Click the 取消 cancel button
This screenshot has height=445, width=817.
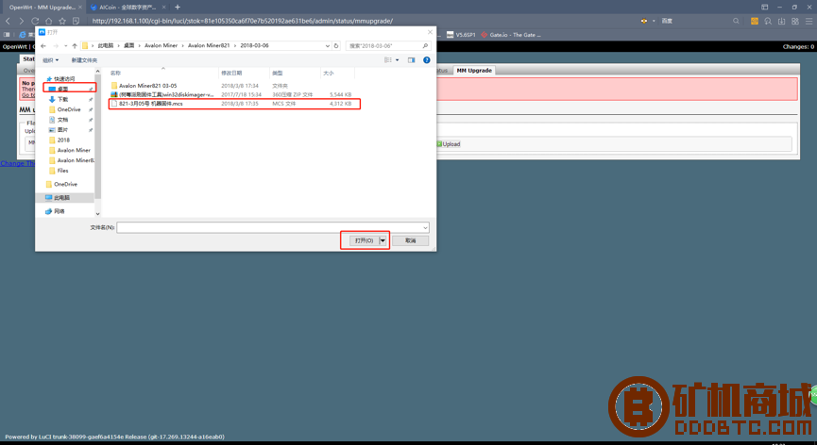point(411,240)
